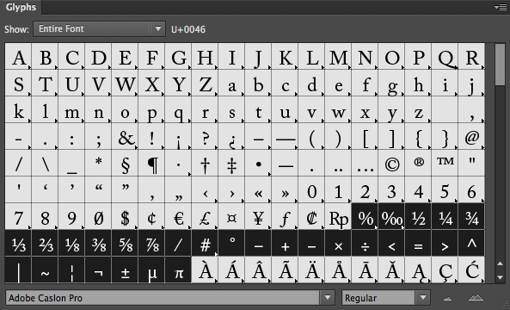The width and height of the screenshot is (510, 310).
Task: Select the lowercase g glyph
Action: tap(392, 83)
